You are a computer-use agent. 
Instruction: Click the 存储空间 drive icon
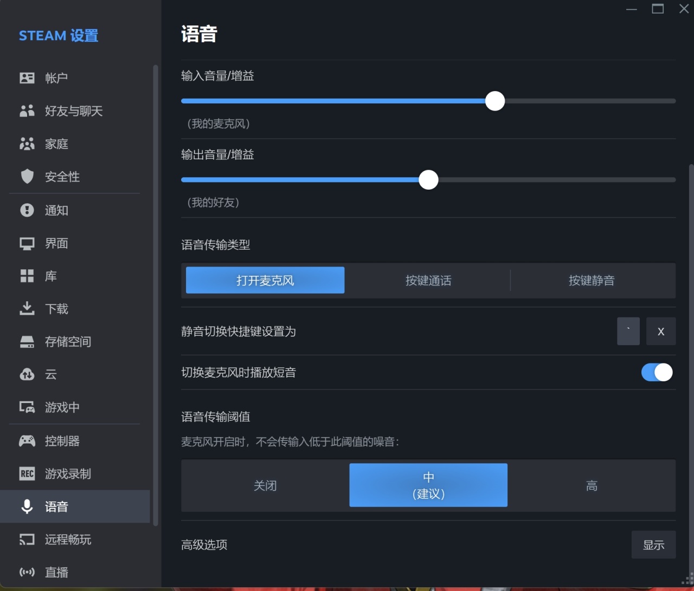click(x=27, y=342)
